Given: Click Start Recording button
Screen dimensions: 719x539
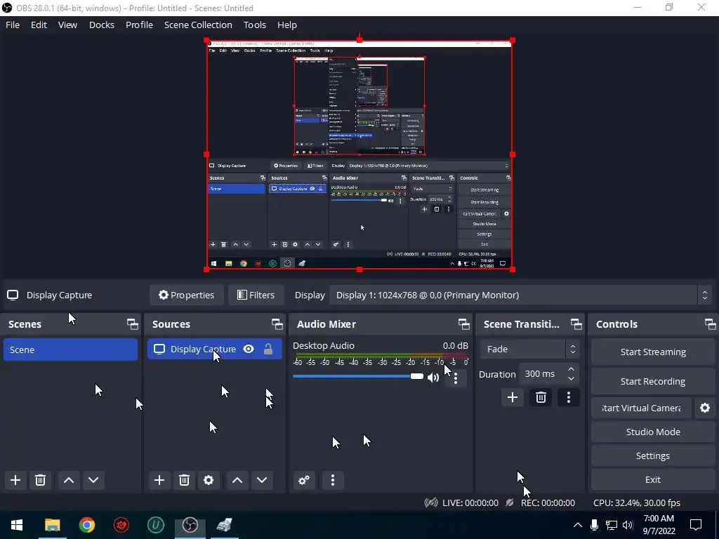Looking at the screenshot, I should 653,381.
